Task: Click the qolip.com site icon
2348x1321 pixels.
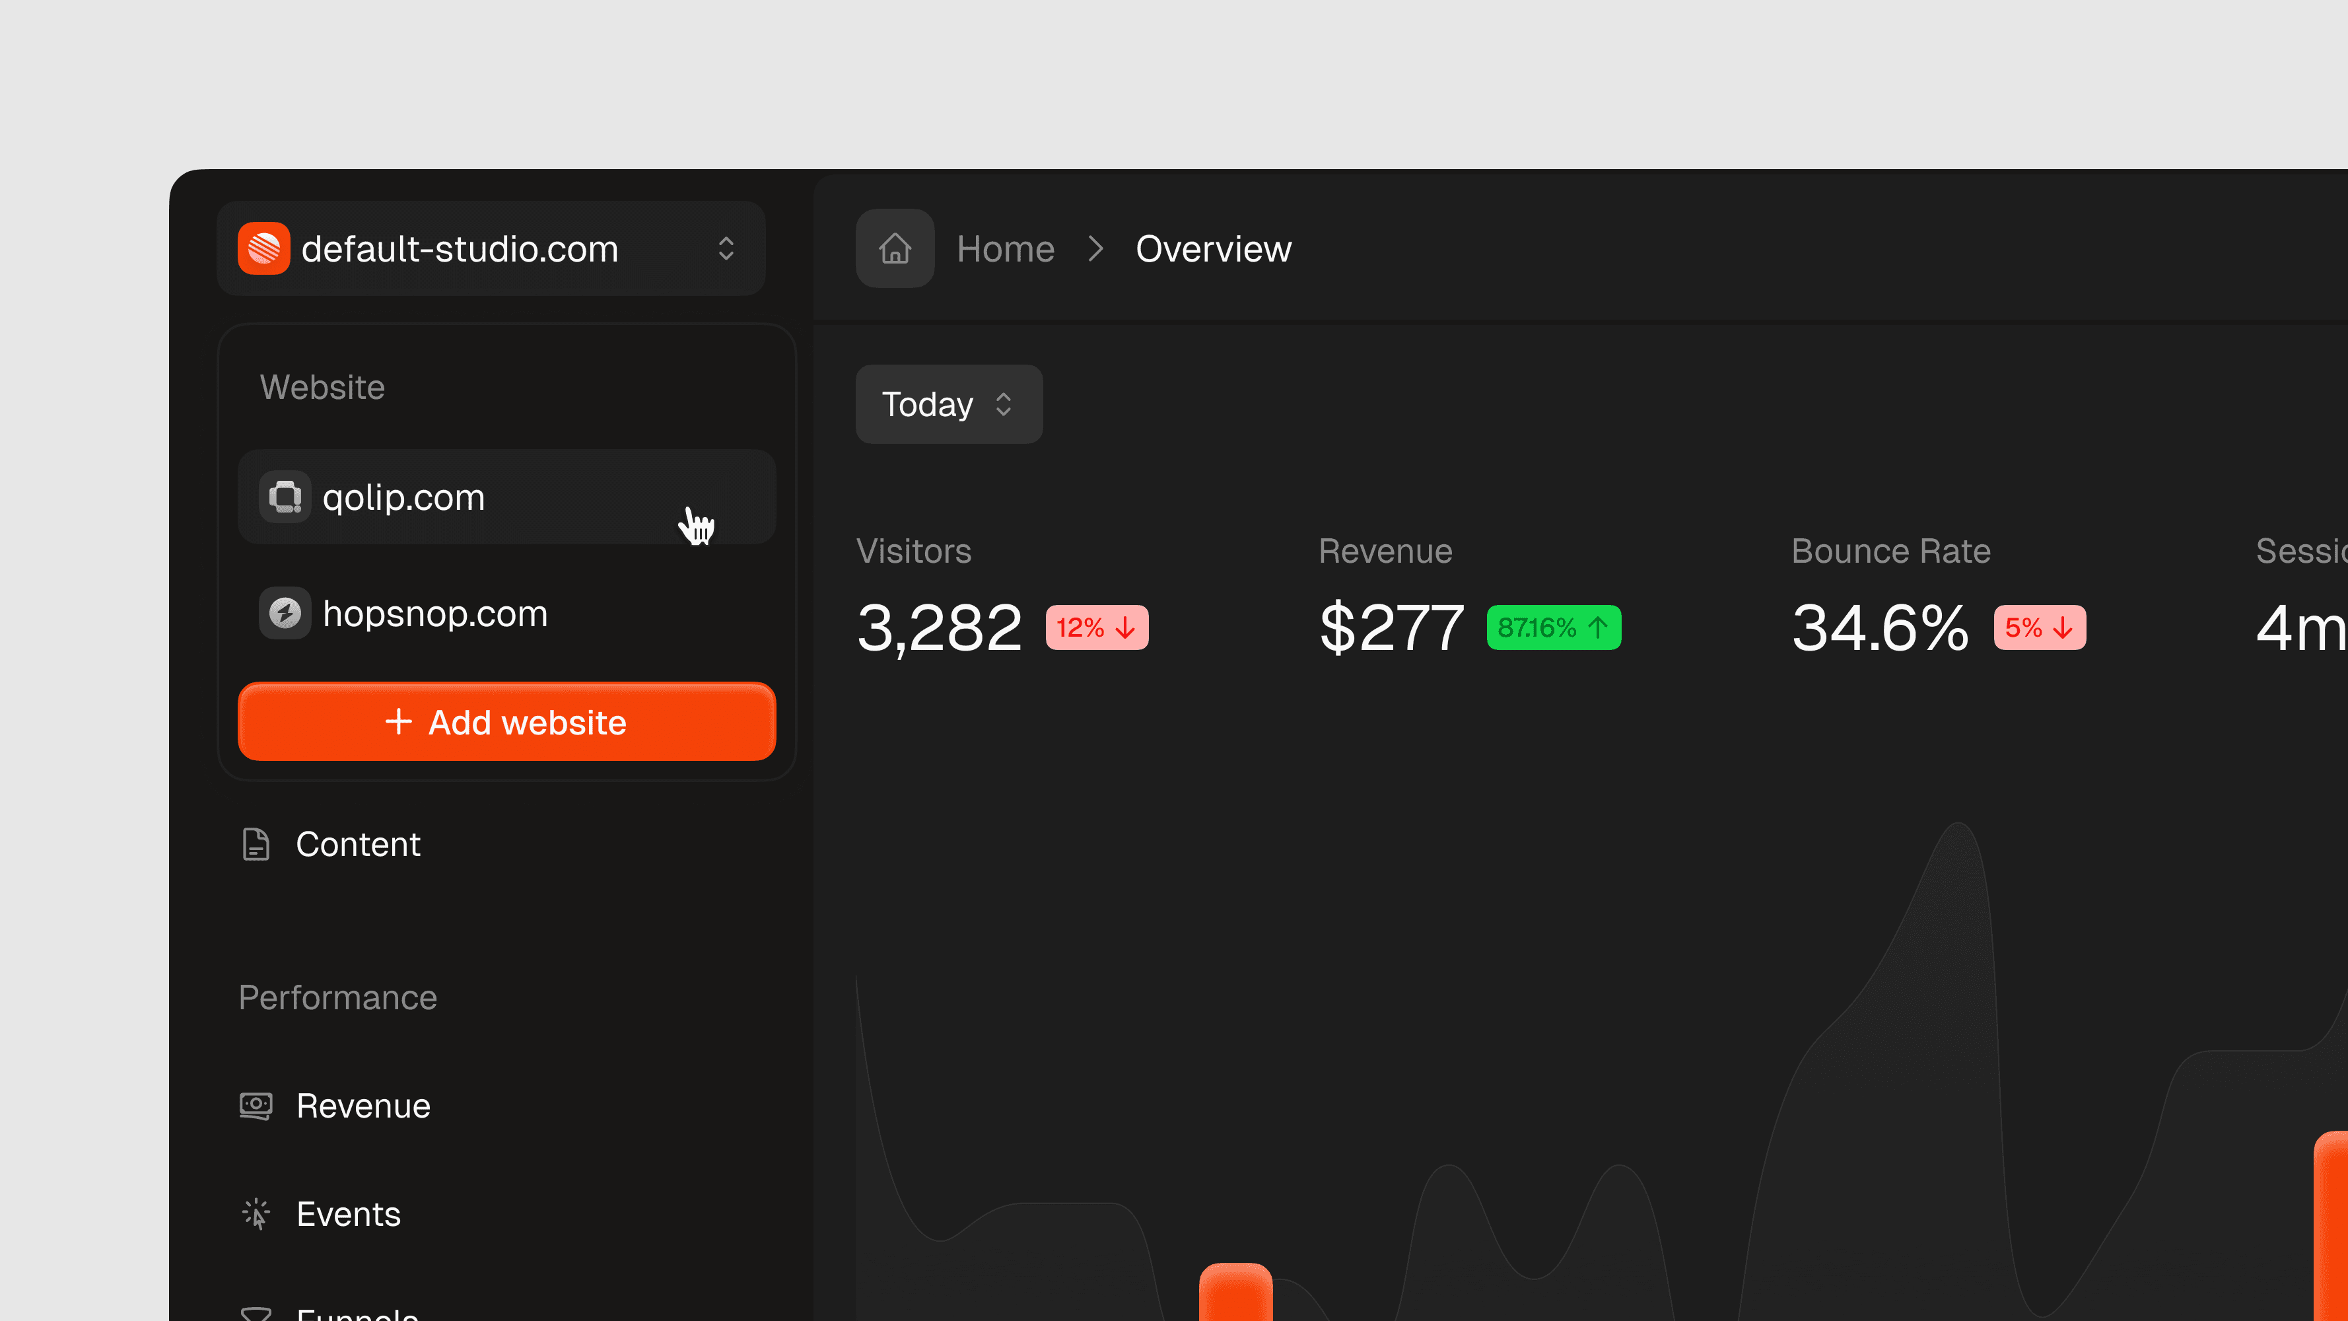Action: 285,497
